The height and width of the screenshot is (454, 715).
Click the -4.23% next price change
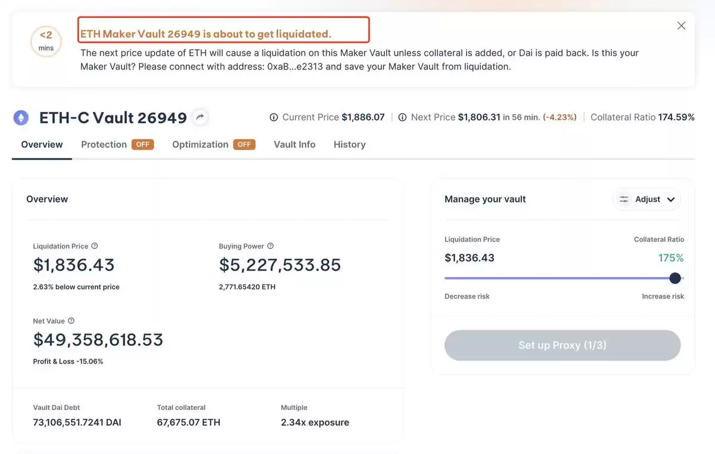[x=559, y=117]
